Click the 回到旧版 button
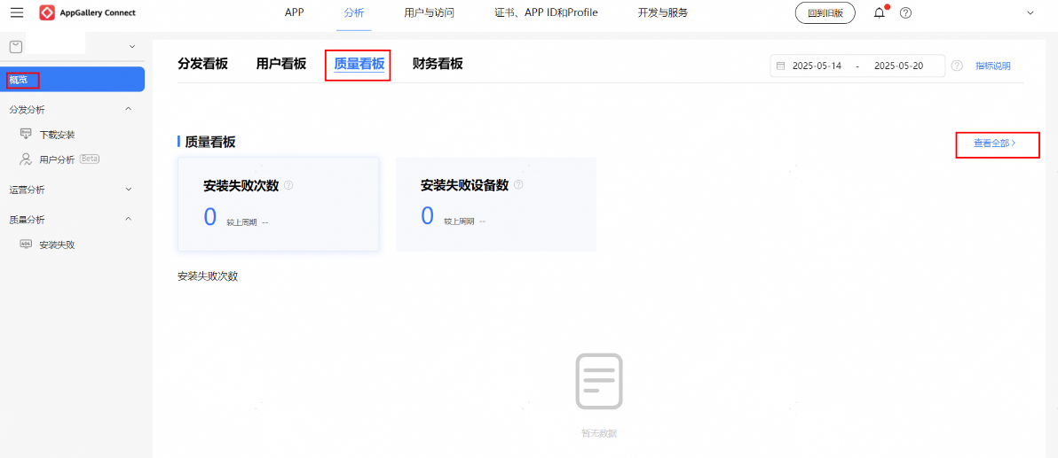This screenshot has width=1058, height=458. (x=825, y=13)
